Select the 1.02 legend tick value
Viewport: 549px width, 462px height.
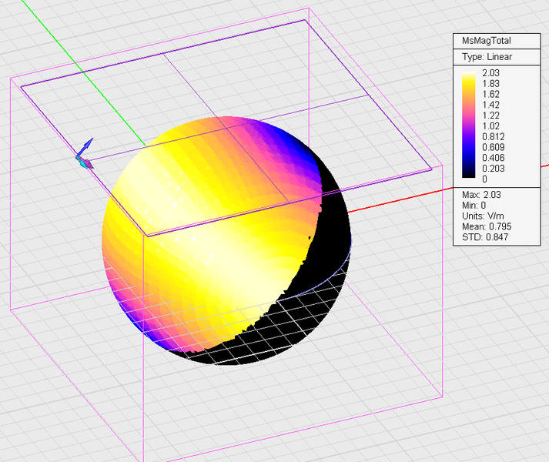[491, 126]
